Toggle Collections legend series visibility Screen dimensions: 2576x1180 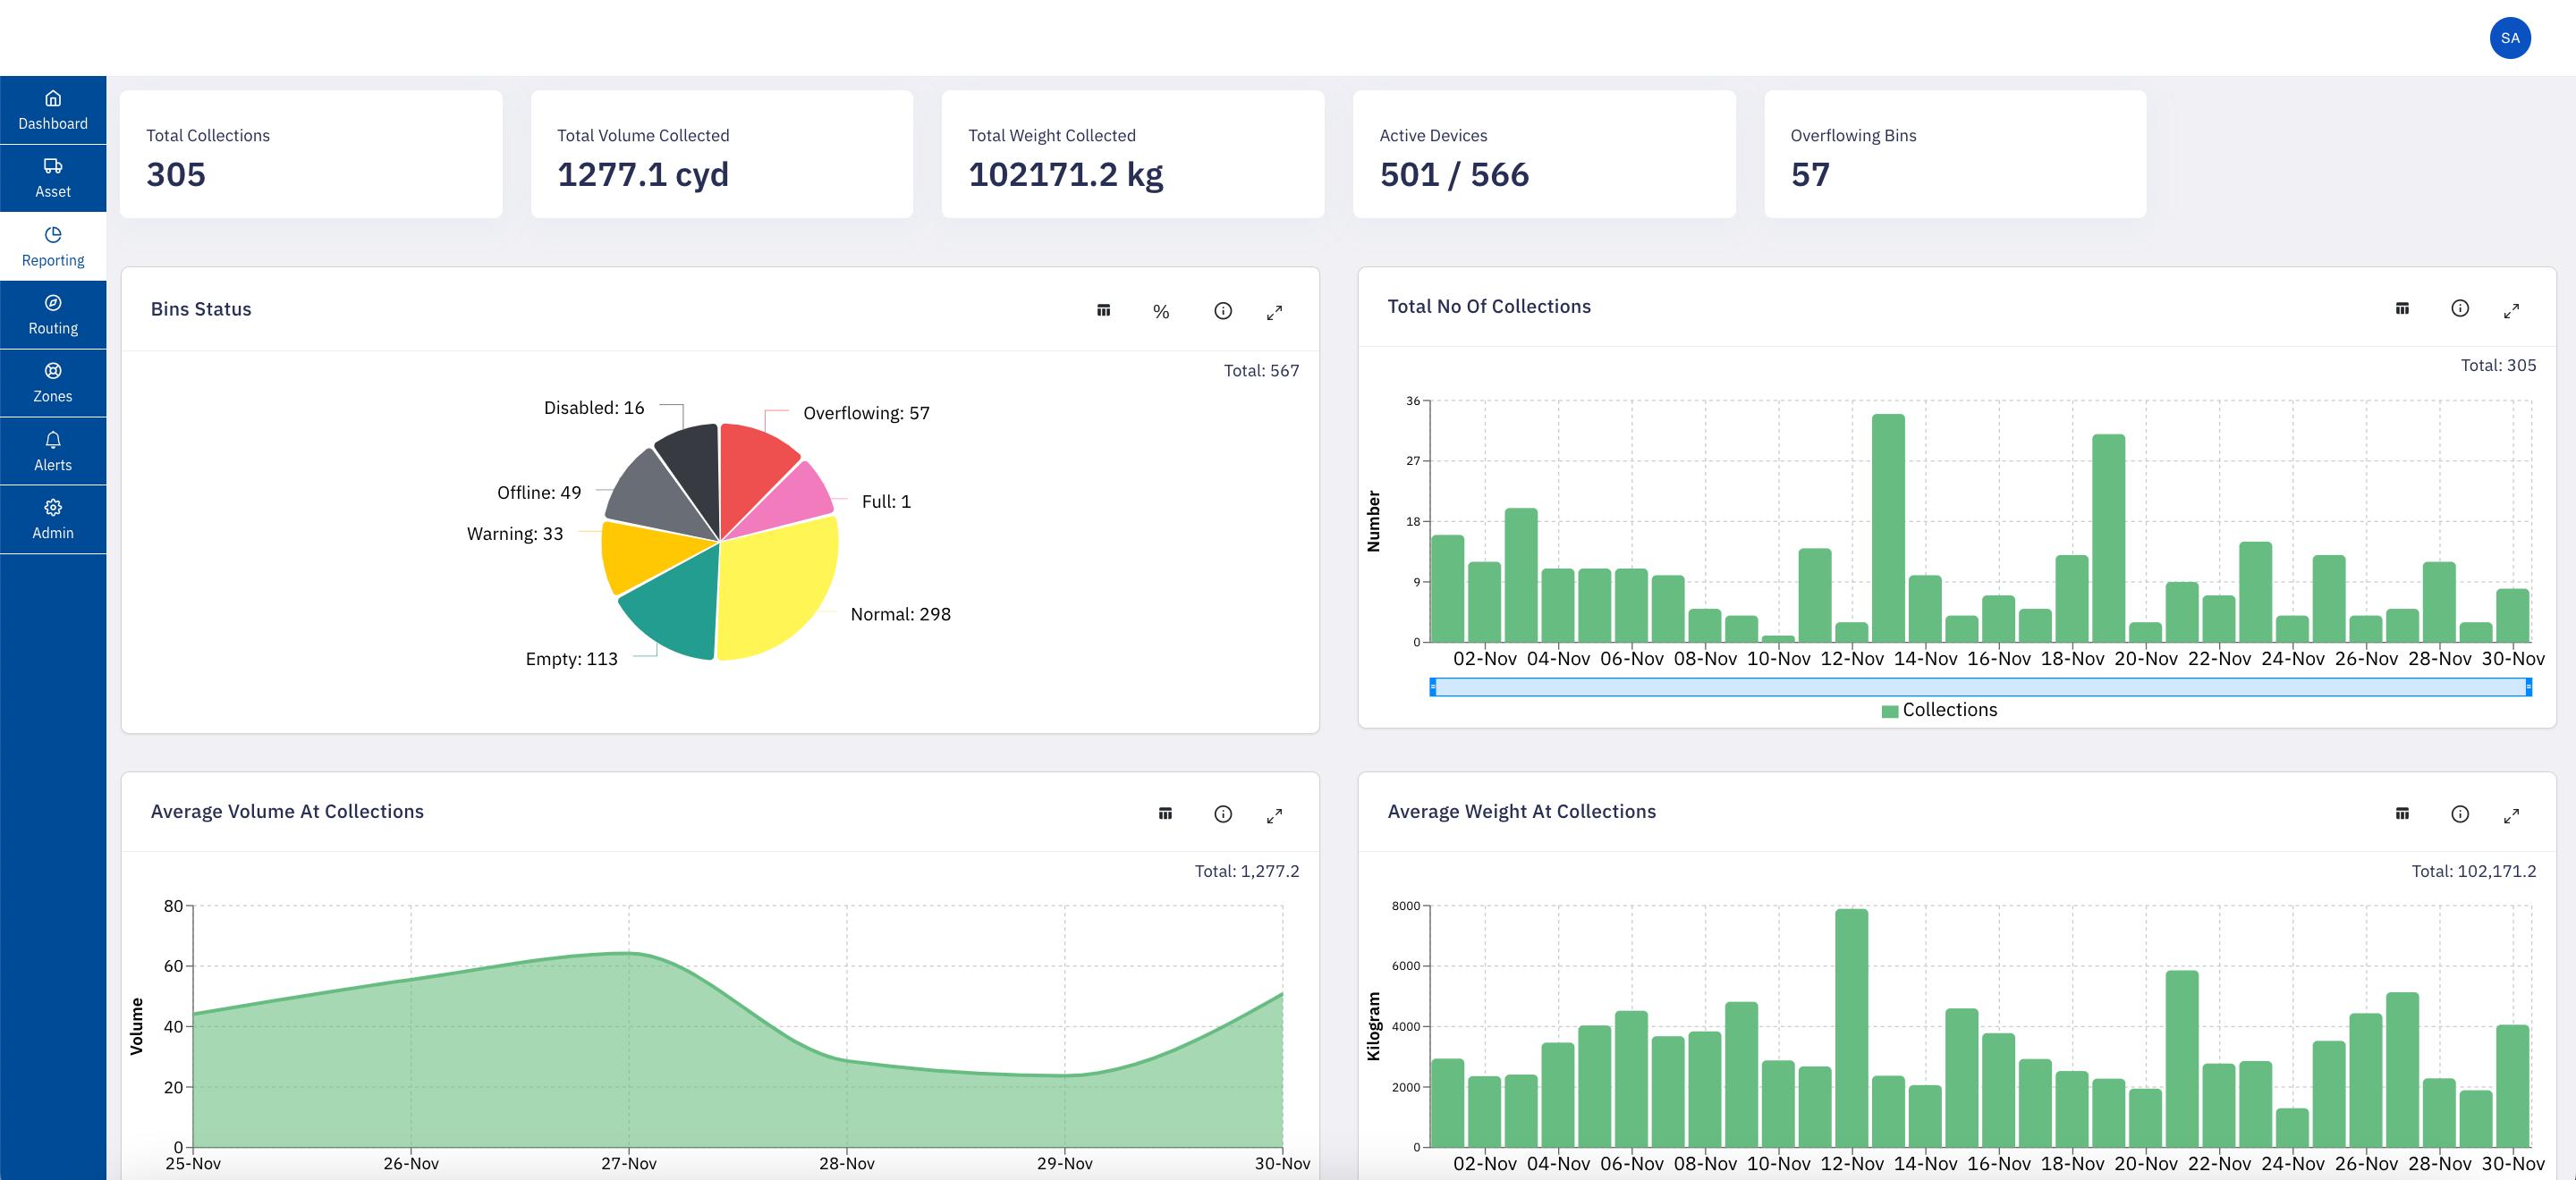(x=1939, y=710)
